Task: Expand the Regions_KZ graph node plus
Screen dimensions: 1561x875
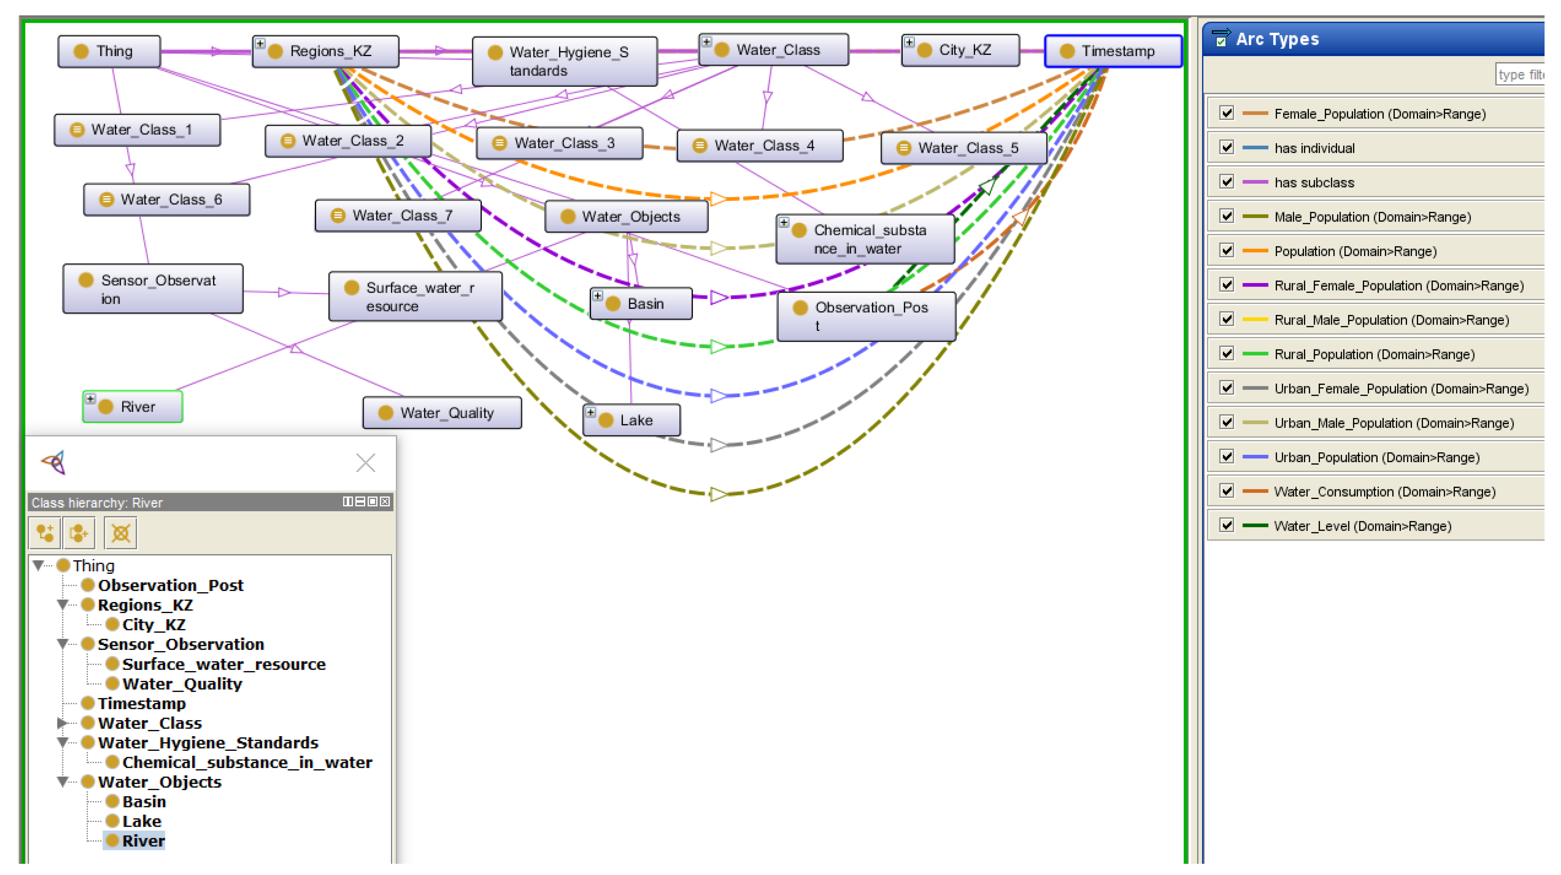Action: coord(260,44)
